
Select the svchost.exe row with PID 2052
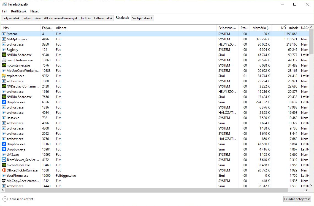pos(155,134)
